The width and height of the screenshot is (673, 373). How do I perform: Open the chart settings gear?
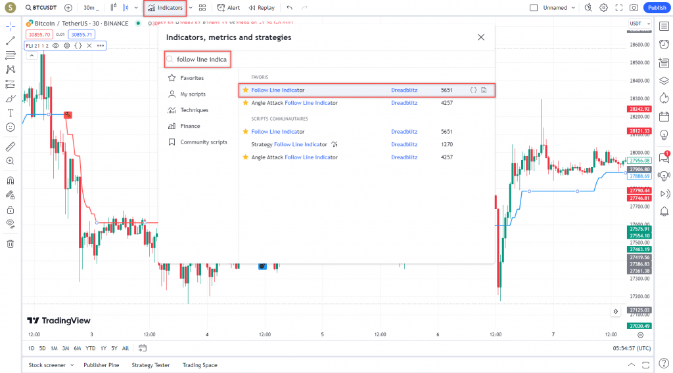point(603,8)
